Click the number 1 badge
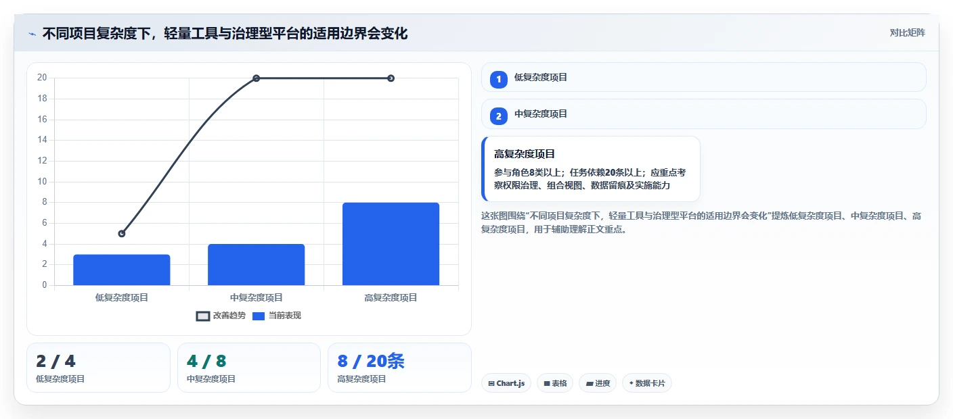The height and width of the screenshot is (419, 953). (x=499, y=79)
